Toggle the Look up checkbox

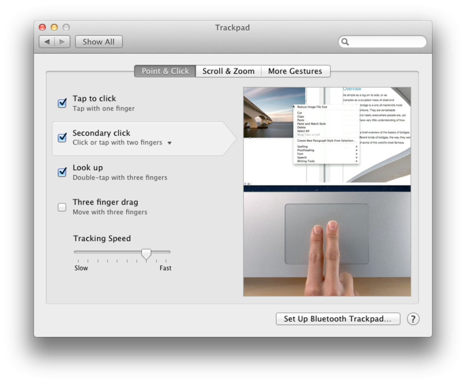point(62,172)
